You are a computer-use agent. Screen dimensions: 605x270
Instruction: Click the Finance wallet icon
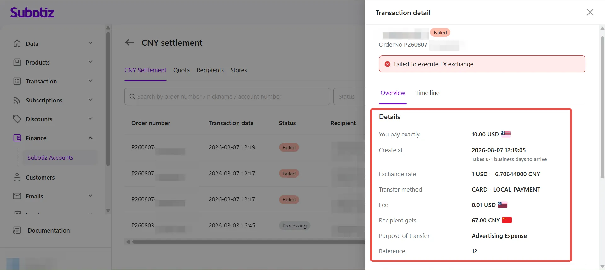(x=17, y=138)
